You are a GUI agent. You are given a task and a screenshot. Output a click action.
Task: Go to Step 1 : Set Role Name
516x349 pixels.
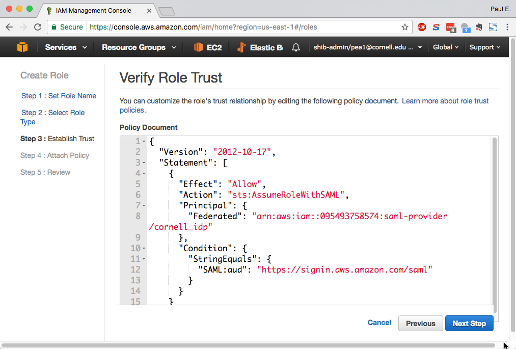pos(59,96)
